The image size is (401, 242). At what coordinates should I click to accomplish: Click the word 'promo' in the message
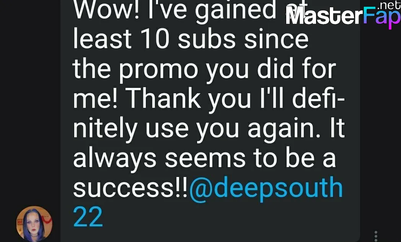158,70
